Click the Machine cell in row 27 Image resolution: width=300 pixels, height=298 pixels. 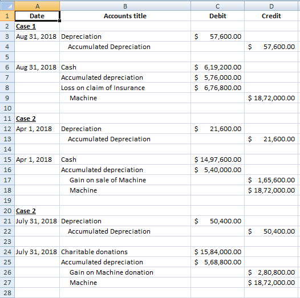125,283
